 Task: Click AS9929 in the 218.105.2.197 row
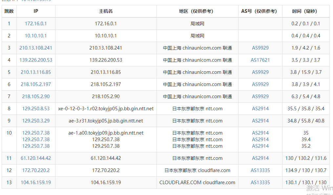click(x=260, y=84)
